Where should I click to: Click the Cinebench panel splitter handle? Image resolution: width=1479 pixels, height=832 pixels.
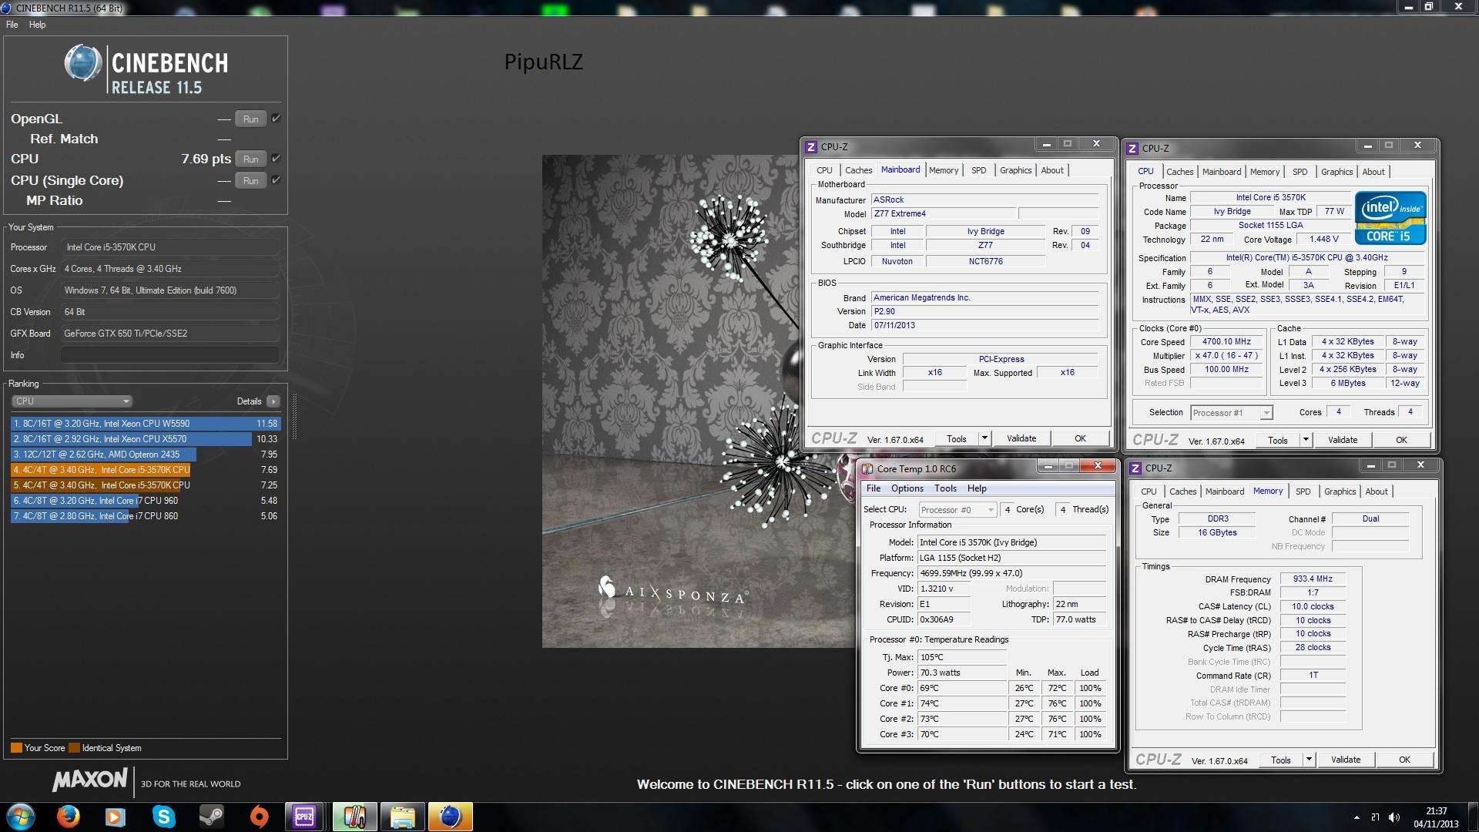pyautogui.click(x=294, y=416)
